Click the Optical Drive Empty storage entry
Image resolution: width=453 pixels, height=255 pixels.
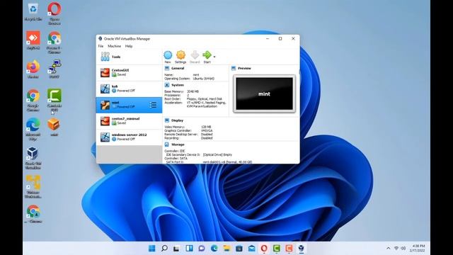217,155
